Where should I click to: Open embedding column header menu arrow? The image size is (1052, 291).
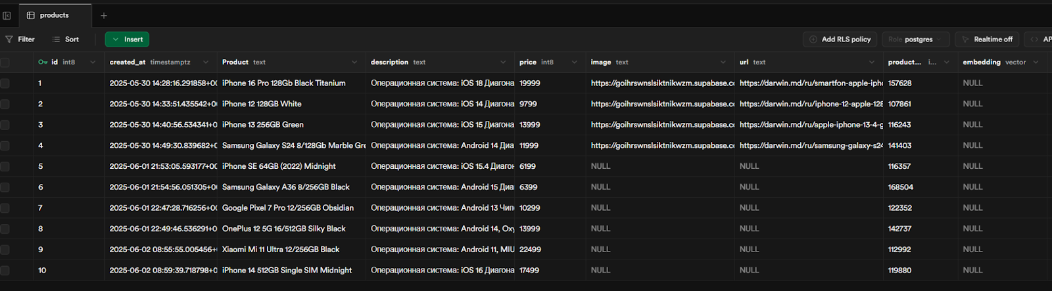(1036, 62)
